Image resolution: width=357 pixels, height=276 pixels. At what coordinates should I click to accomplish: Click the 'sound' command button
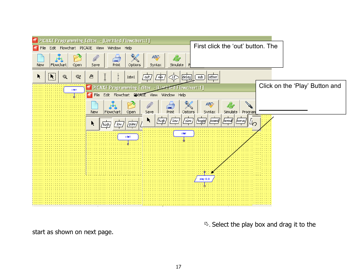pos(215,120)
